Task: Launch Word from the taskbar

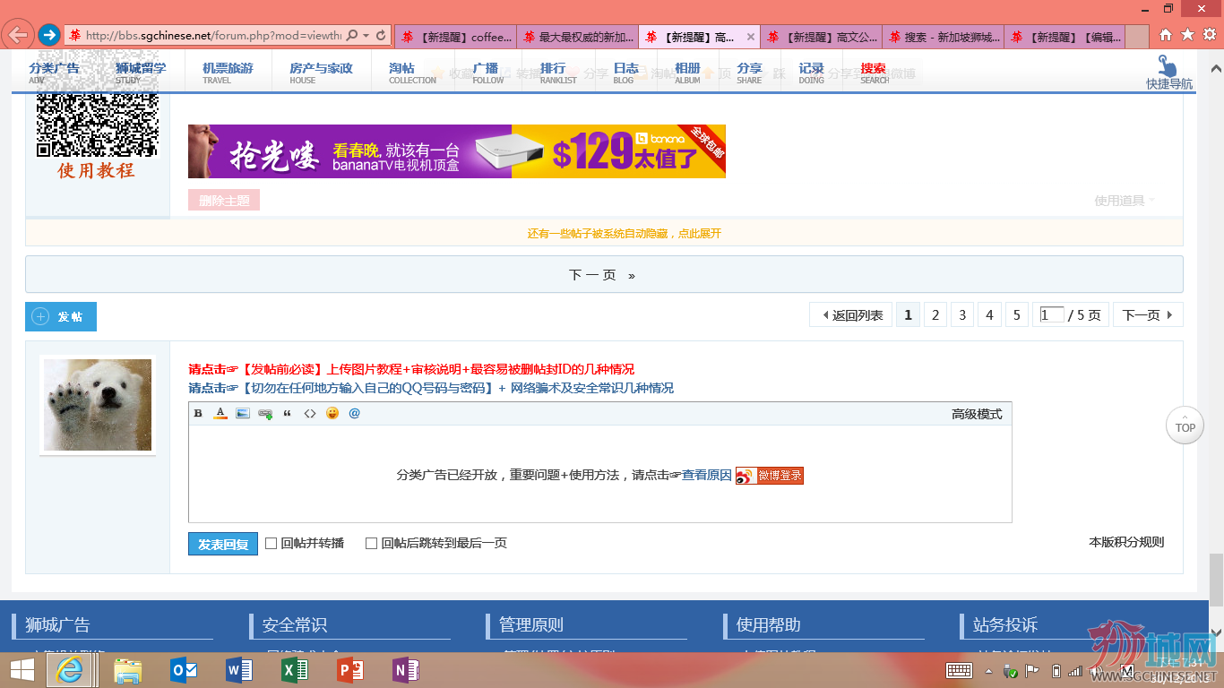Action: (239, 670)
